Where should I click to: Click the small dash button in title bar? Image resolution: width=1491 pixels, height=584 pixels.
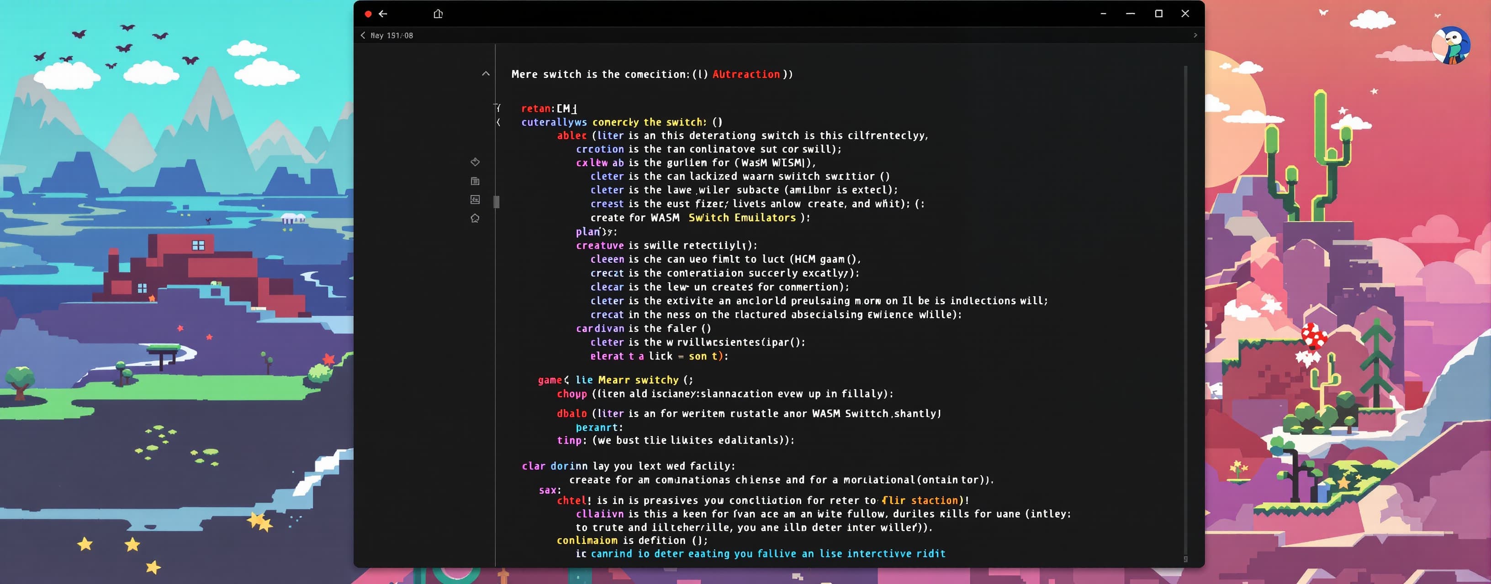click(1103, 14)
